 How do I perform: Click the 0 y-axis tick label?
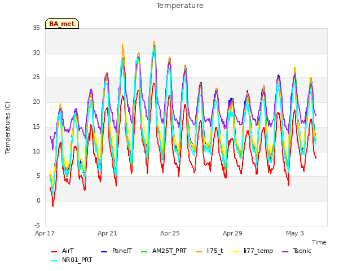pos(38,201)
